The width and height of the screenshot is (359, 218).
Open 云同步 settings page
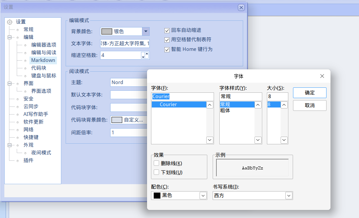click(31, 106)
